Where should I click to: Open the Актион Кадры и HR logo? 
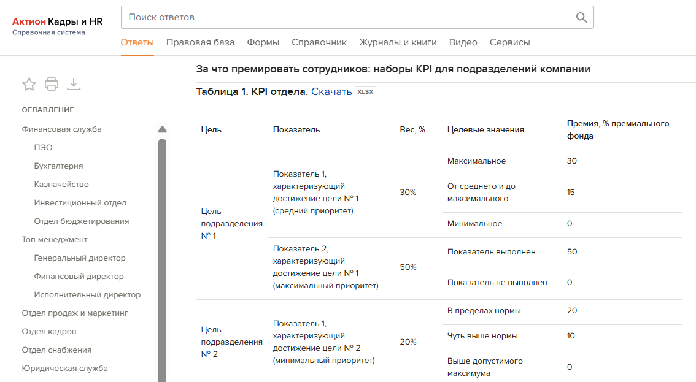coord(57,21)
